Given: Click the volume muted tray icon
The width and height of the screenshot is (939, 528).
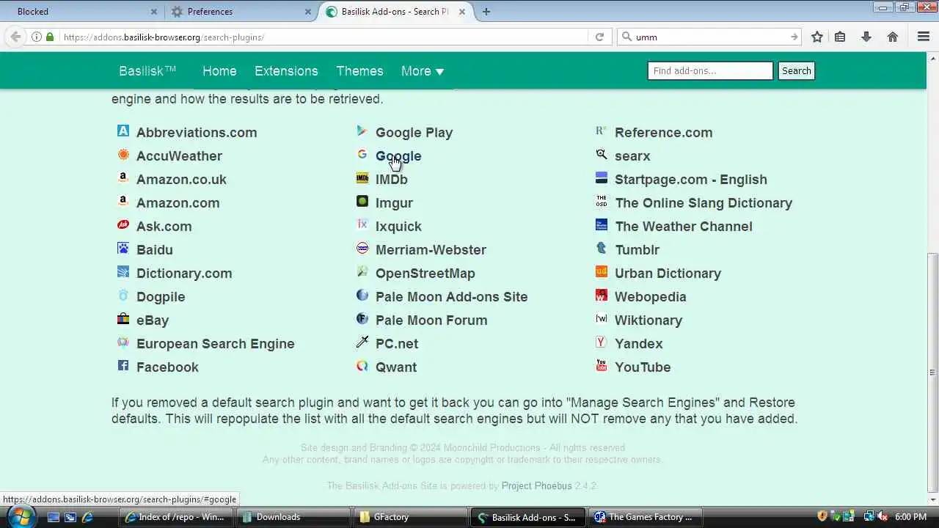Looking at the screenshot, I should [x=883, y=516].
